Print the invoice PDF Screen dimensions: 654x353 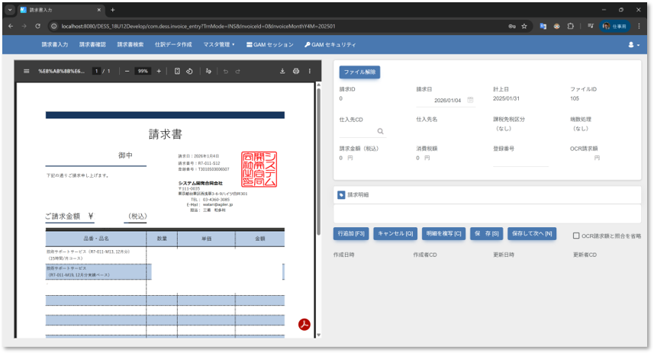pos(295,71)
